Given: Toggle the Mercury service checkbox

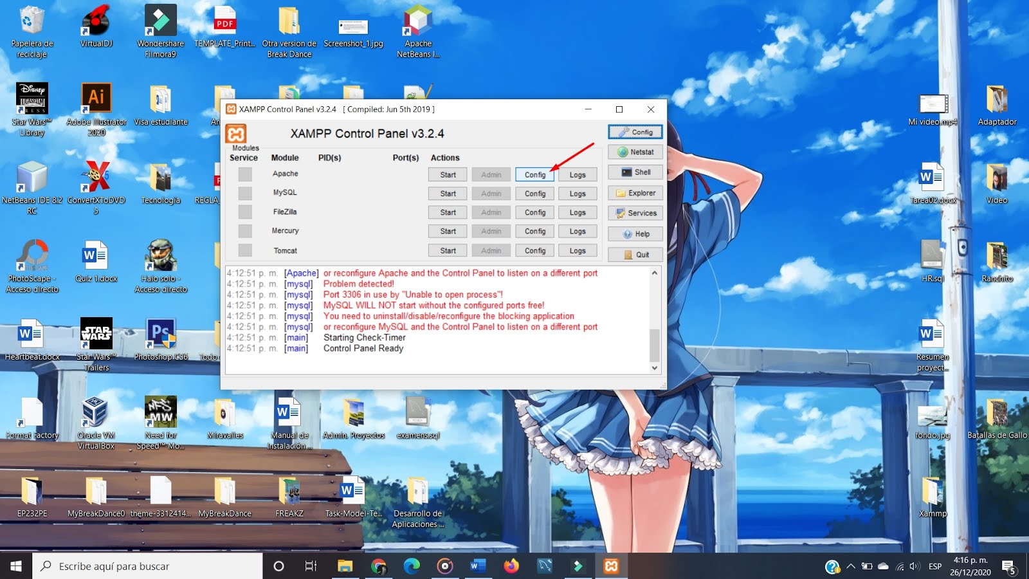Looking at the screenshot, I should click(x=245, y=230).
